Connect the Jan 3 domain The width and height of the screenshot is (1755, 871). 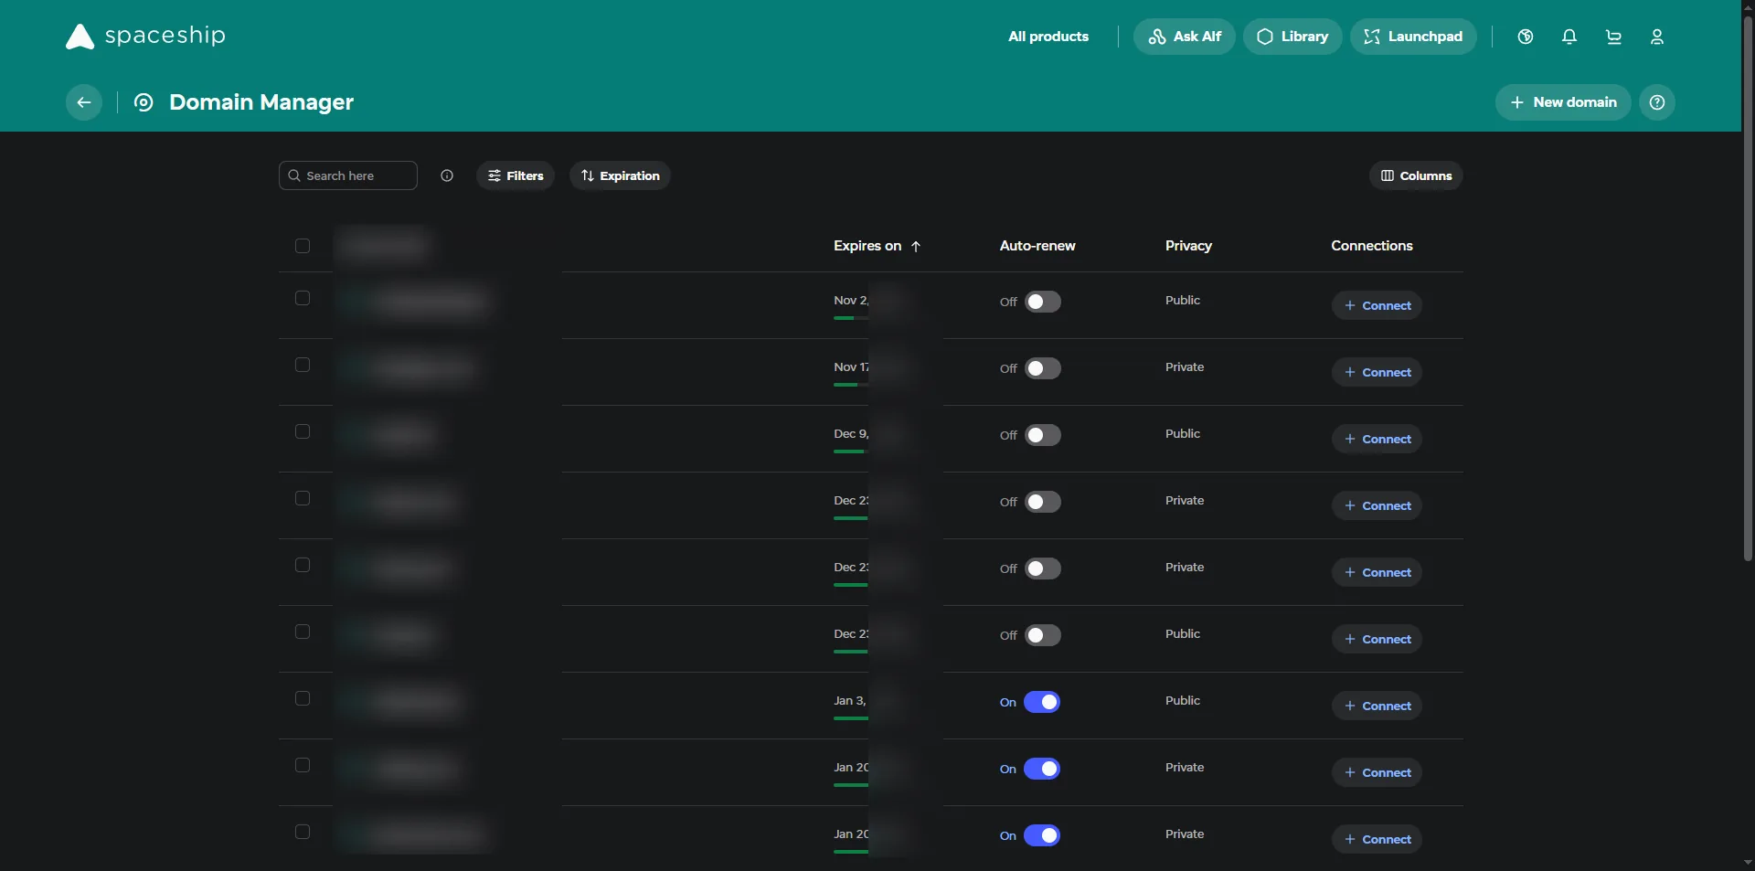coord(1377,706)
